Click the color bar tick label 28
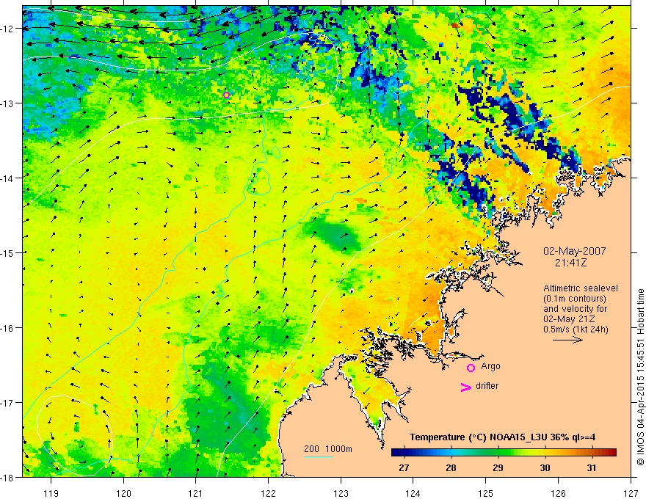 pyautogui.click(x=451, y=467)
